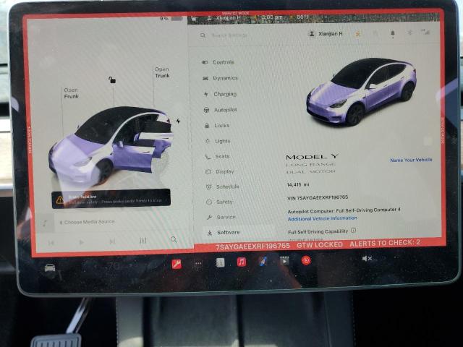Unmute using the volume mute icon
Viewport: 463px width, 347px height.
(367, 259)
